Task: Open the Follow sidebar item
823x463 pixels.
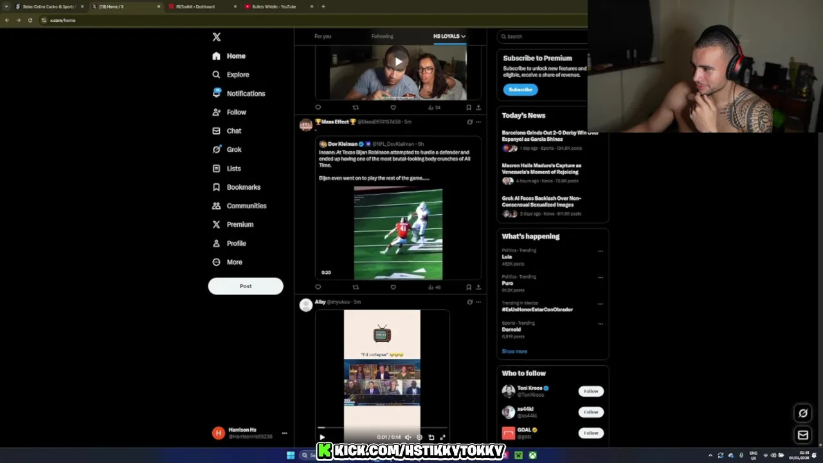Action: 229,112
